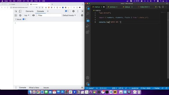Screen dimensions: 169x95
Task: Open VS Code Run and Debug view
Action: tap(87, 26)
